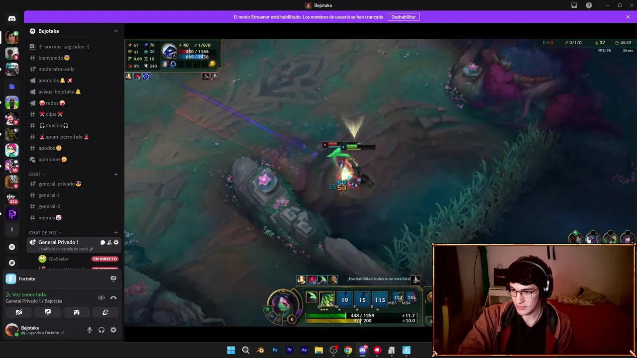Image resolution: width=637 pixels, height=358 pixels.
Task: Create channel in CHAT category plus
Action: tap(116, 175)
